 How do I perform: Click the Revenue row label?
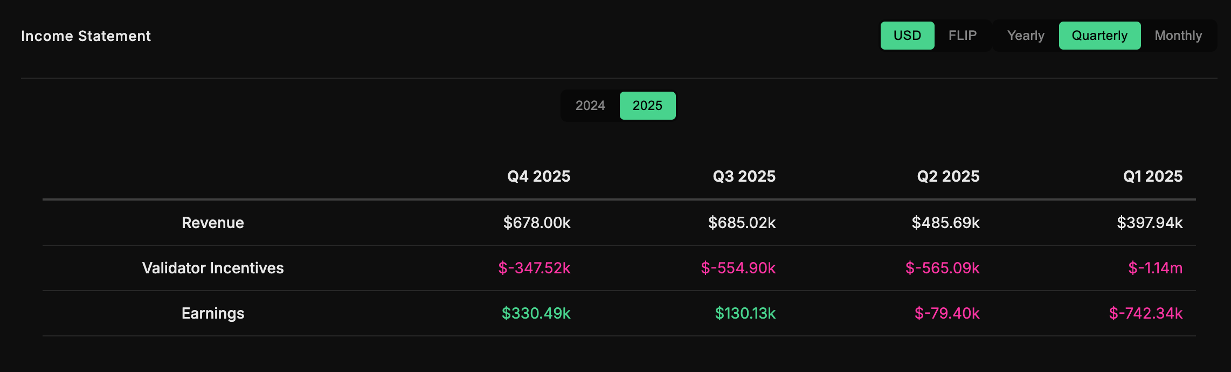(x=213, y=223)
